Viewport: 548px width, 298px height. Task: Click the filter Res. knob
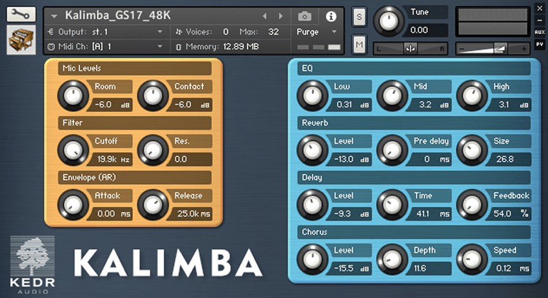point(153,150)
